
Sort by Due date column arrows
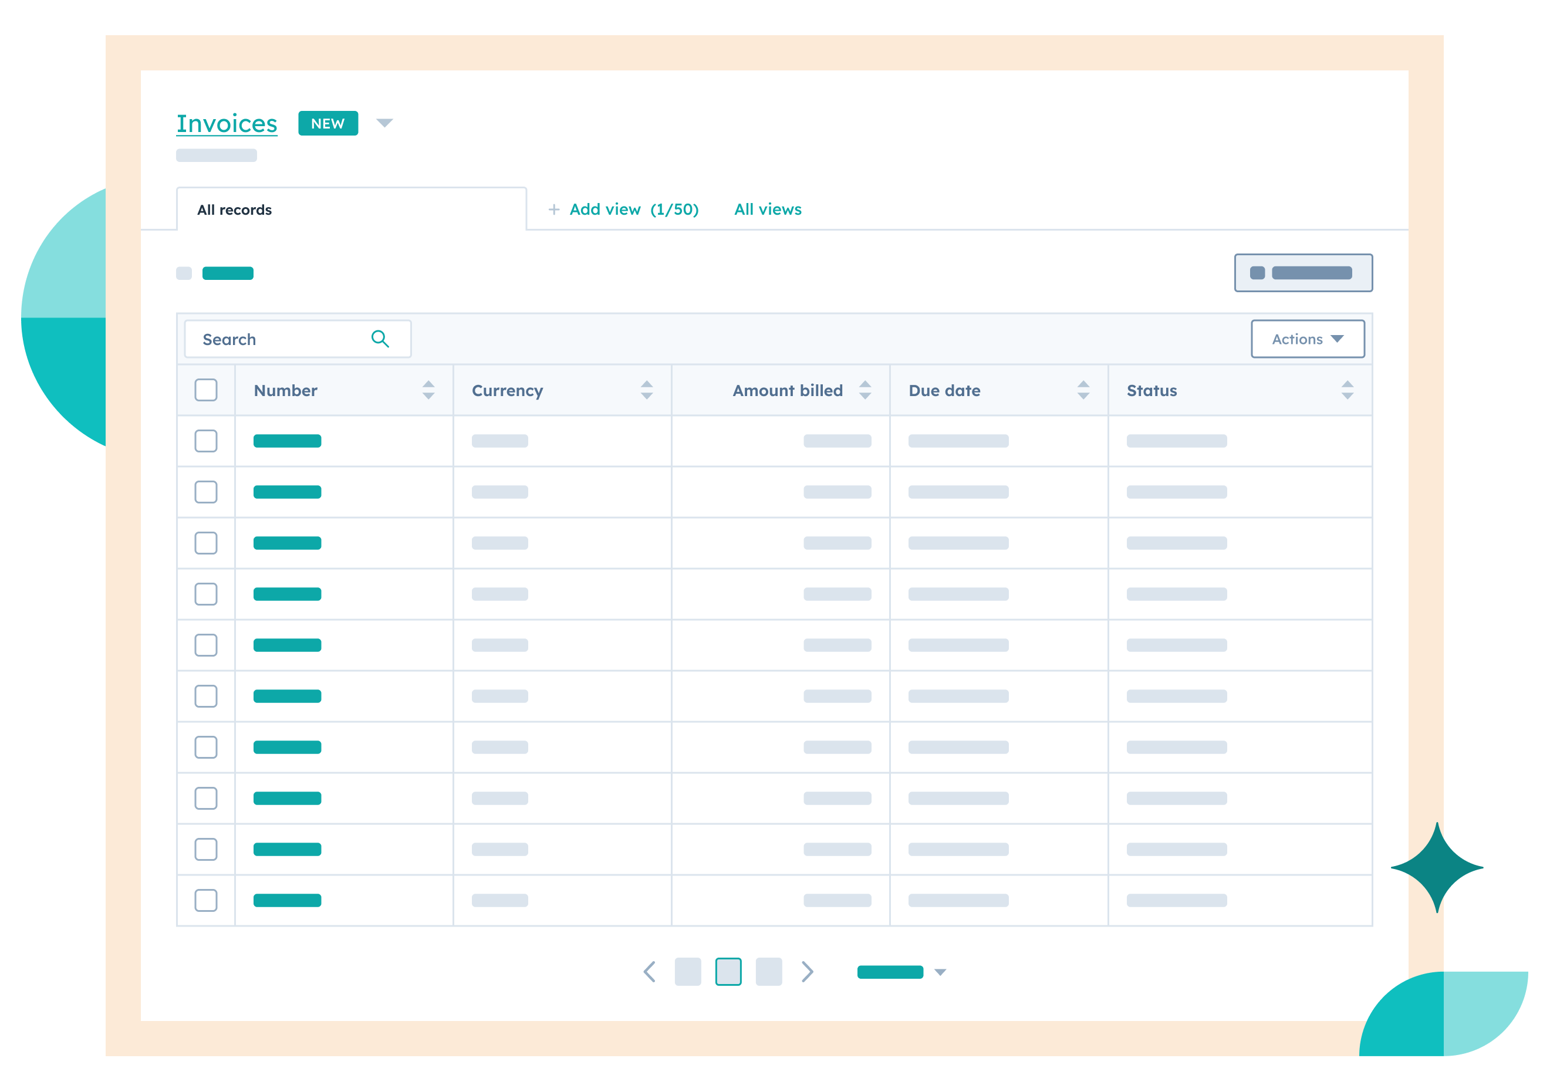pyautogui.click(x=1083, y=390)
